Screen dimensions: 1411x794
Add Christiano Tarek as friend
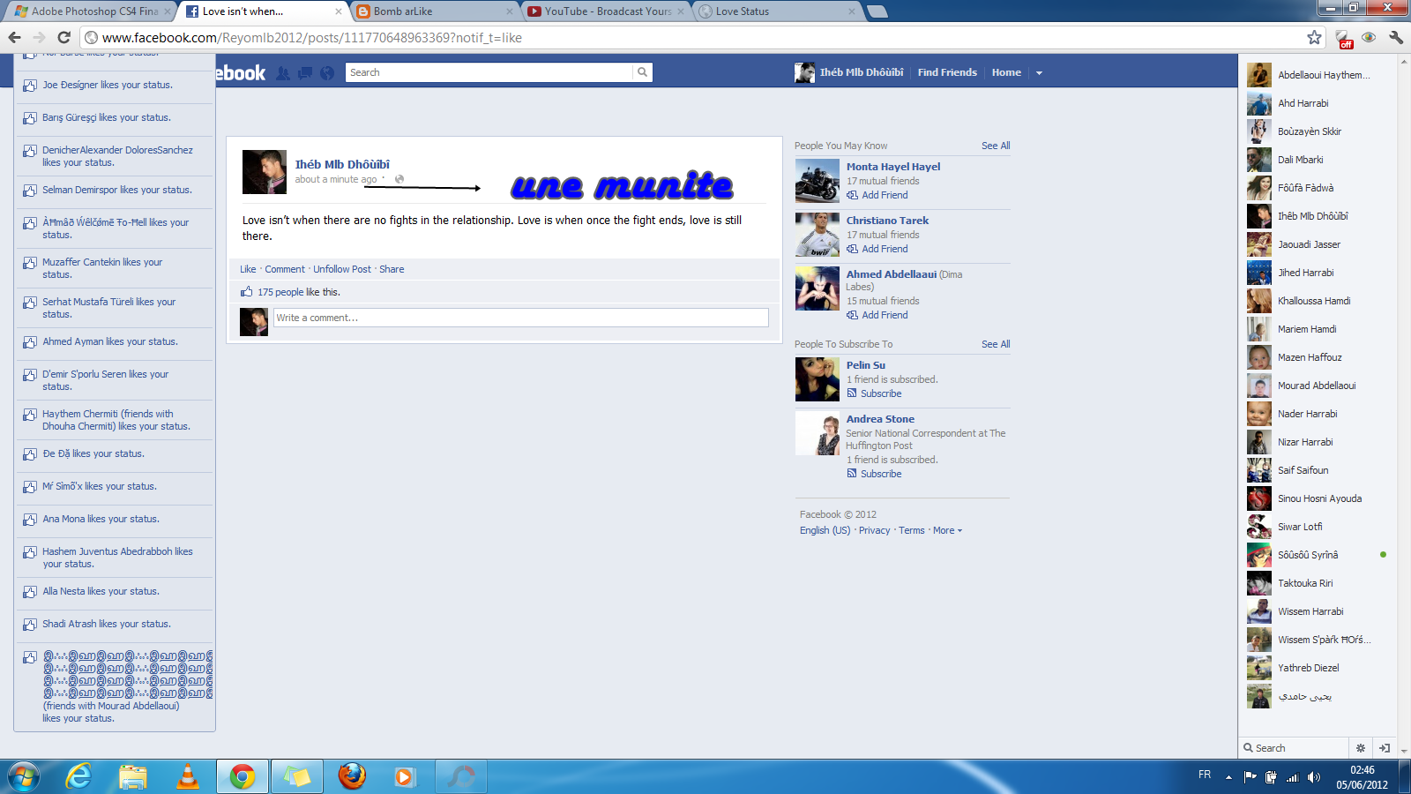(x=885, y=249)
